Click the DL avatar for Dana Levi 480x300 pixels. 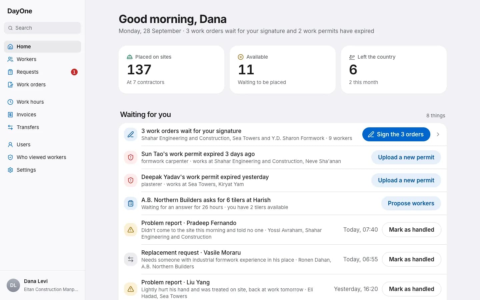13,285
